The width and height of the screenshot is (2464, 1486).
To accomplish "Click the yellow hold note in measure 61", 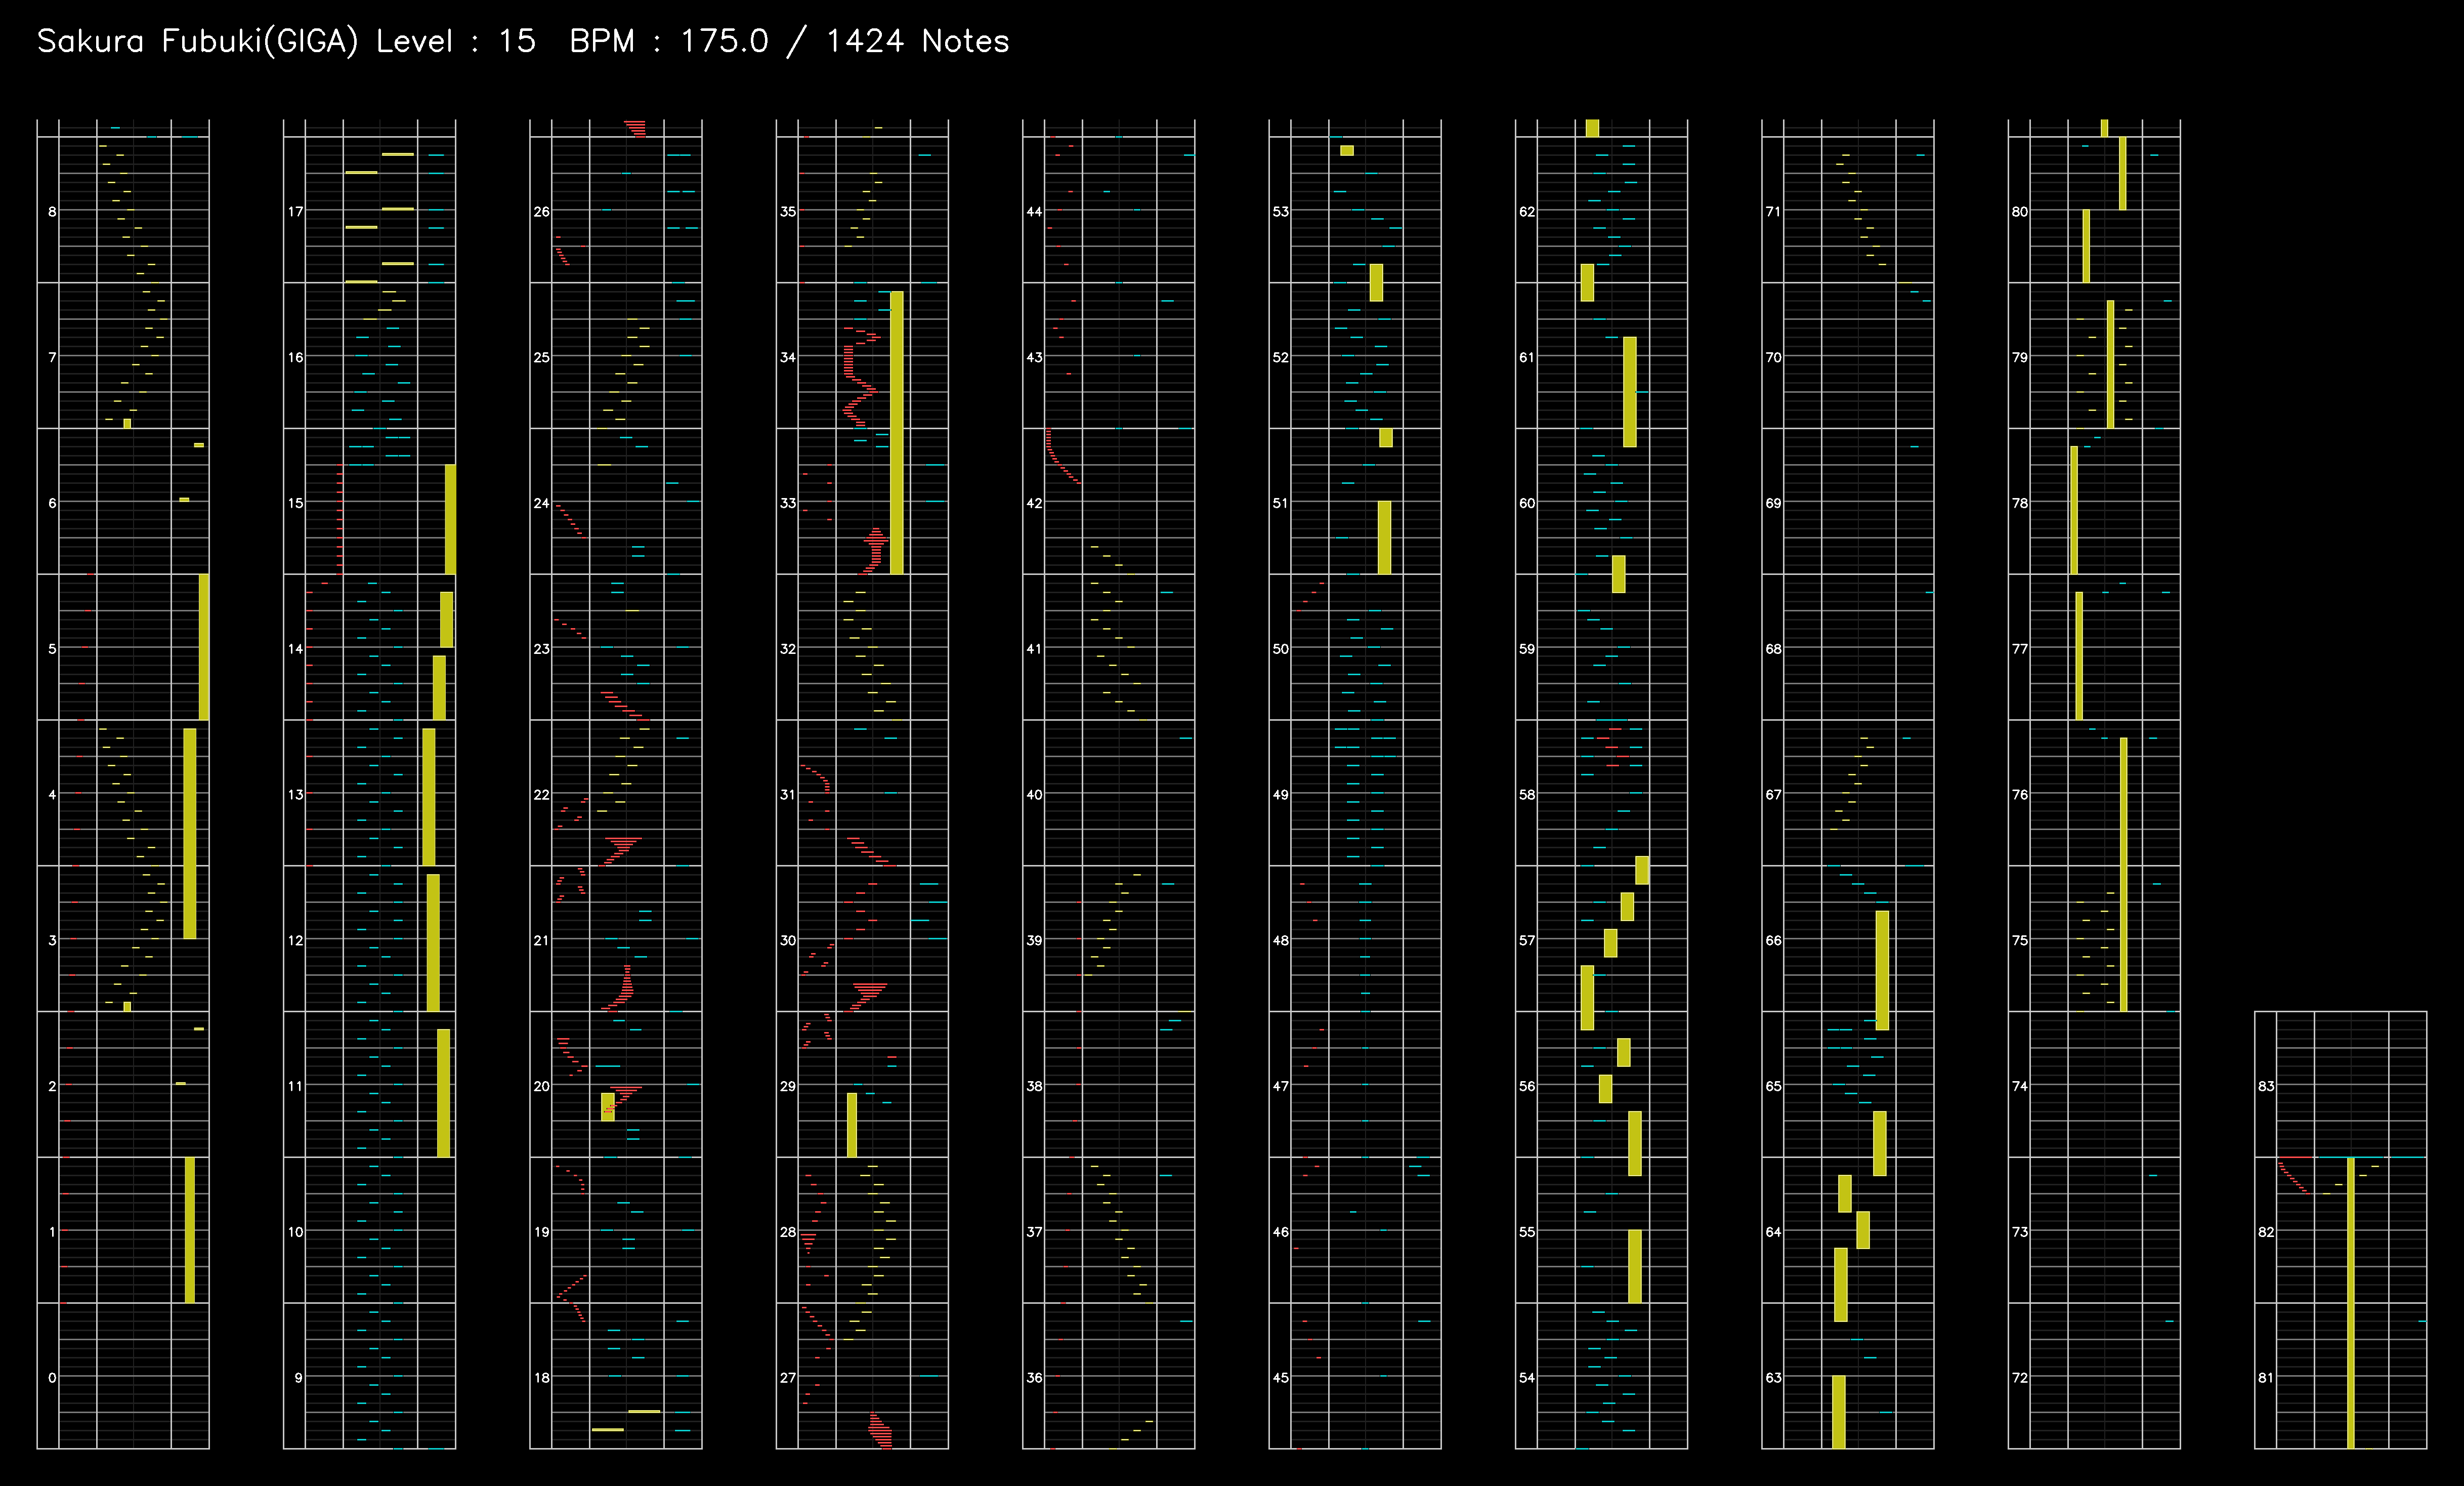I will (x=1630, y=391).
